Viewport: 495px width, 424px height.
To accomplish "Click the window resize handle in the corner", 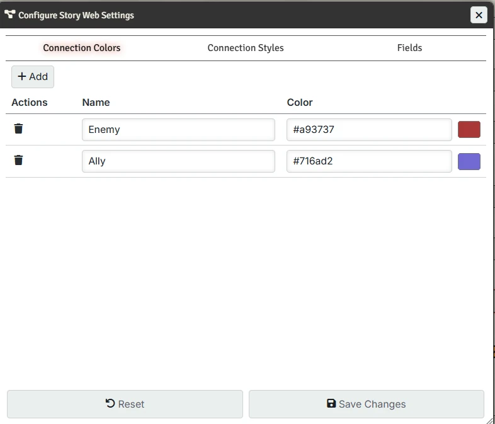I will click(489, 419).
